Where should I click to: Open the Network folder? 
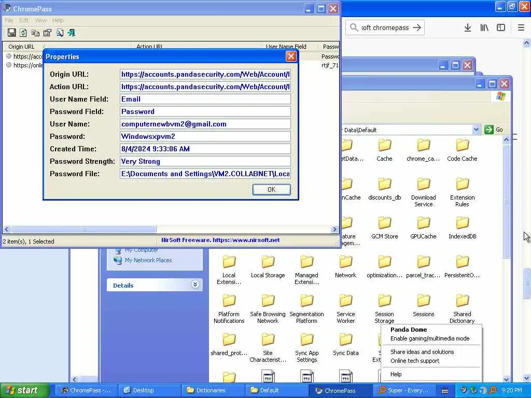point(345,267)
